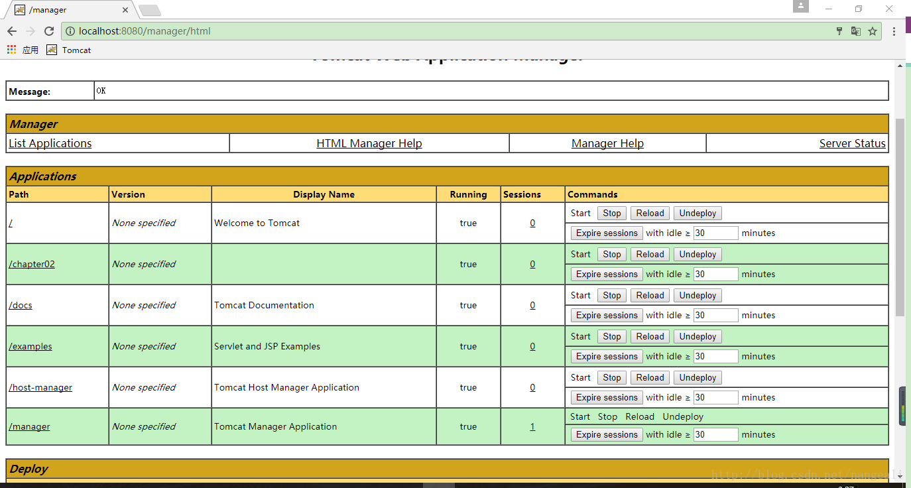The width and height of the screenshot is (911, 488).
Task: Open the /docs application link
Action: (x=21, y=305)
